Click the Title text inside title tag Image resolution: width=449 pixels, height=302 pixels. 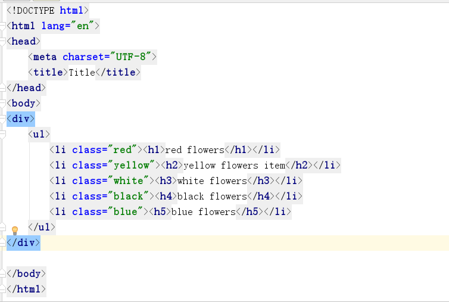point(82,73)
